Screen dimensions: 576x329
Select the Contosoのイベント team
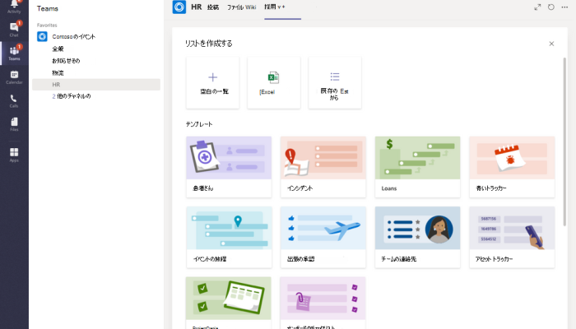click(x=74, y=37)
